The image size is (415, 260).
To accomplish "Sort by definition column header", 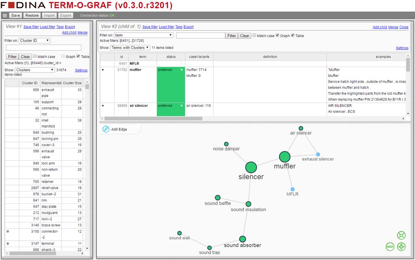I will (270, 57).
